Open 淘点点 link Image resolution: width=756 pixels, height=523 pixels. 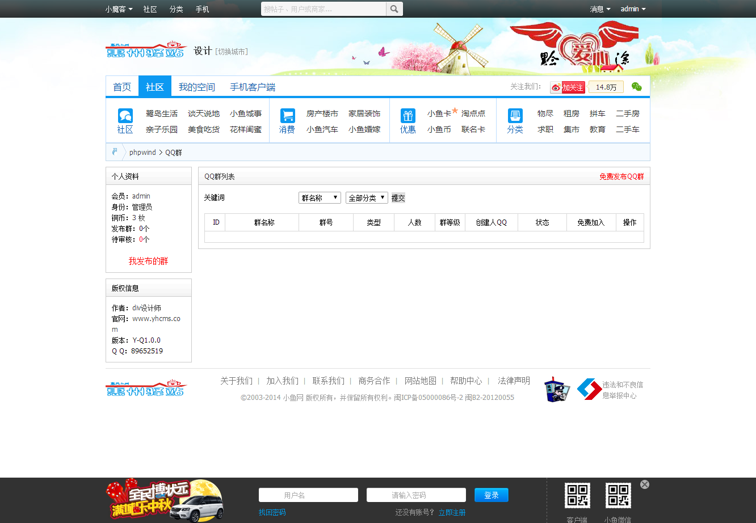click(473, 113)
